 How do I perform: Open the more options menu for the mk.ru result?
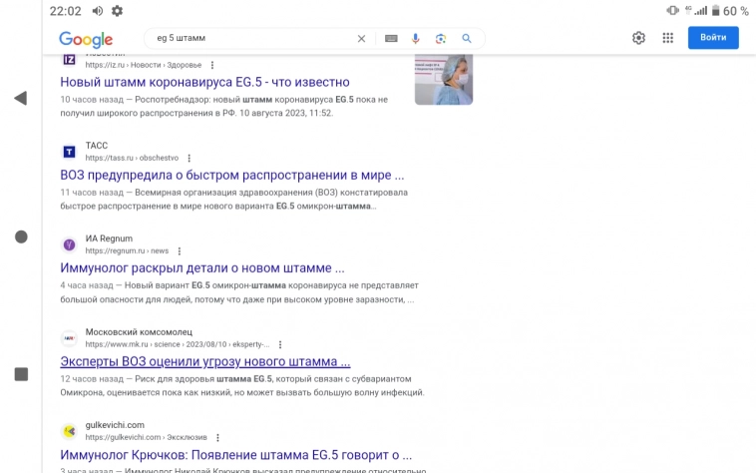coord(280,344)
